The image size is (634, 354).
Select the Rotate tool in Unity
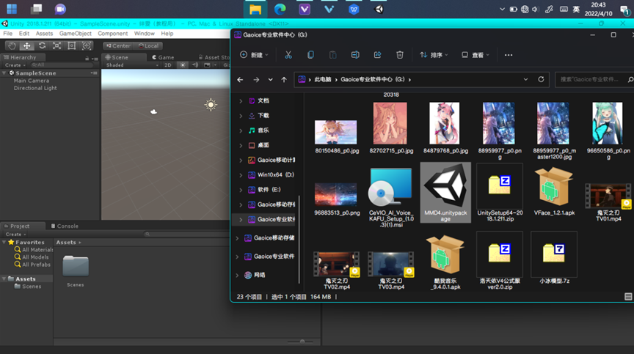42,45
